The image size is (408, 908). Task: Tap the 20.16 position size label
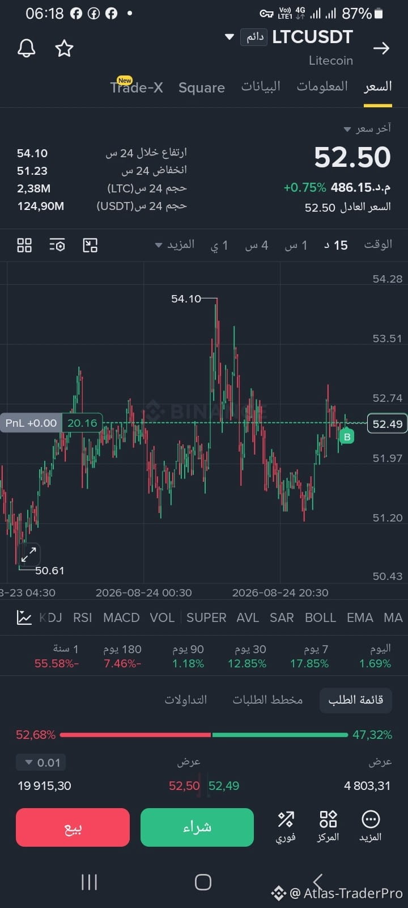point(82,423)
